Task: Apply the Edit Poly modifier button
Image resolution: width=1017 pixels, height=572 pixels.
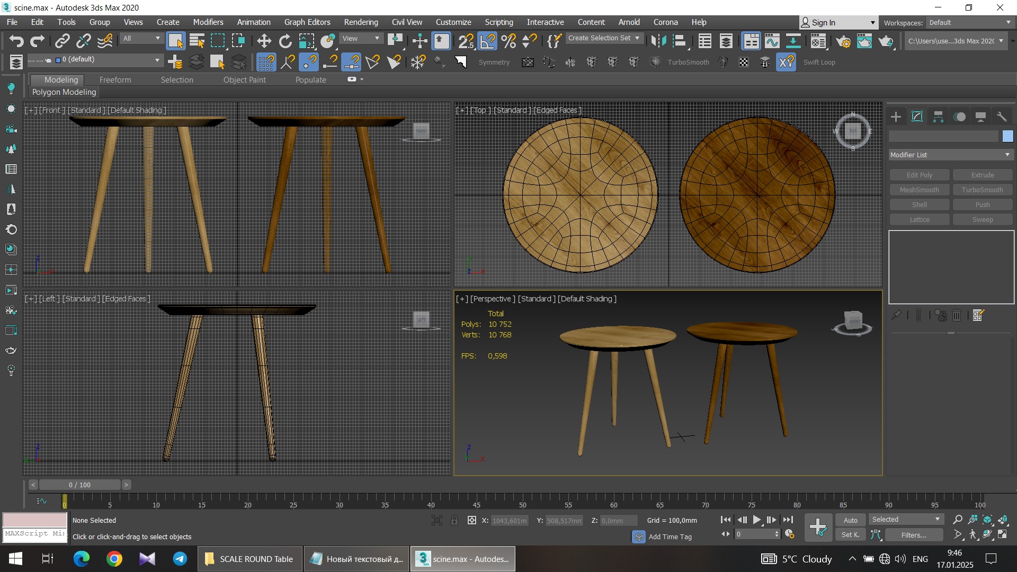Action: (919, 175)
